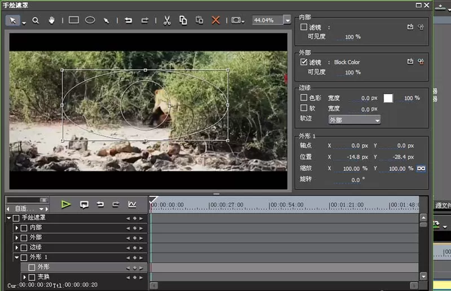
Task: Select the ellipse mask shape tool
Action: [x=90, y=20]
